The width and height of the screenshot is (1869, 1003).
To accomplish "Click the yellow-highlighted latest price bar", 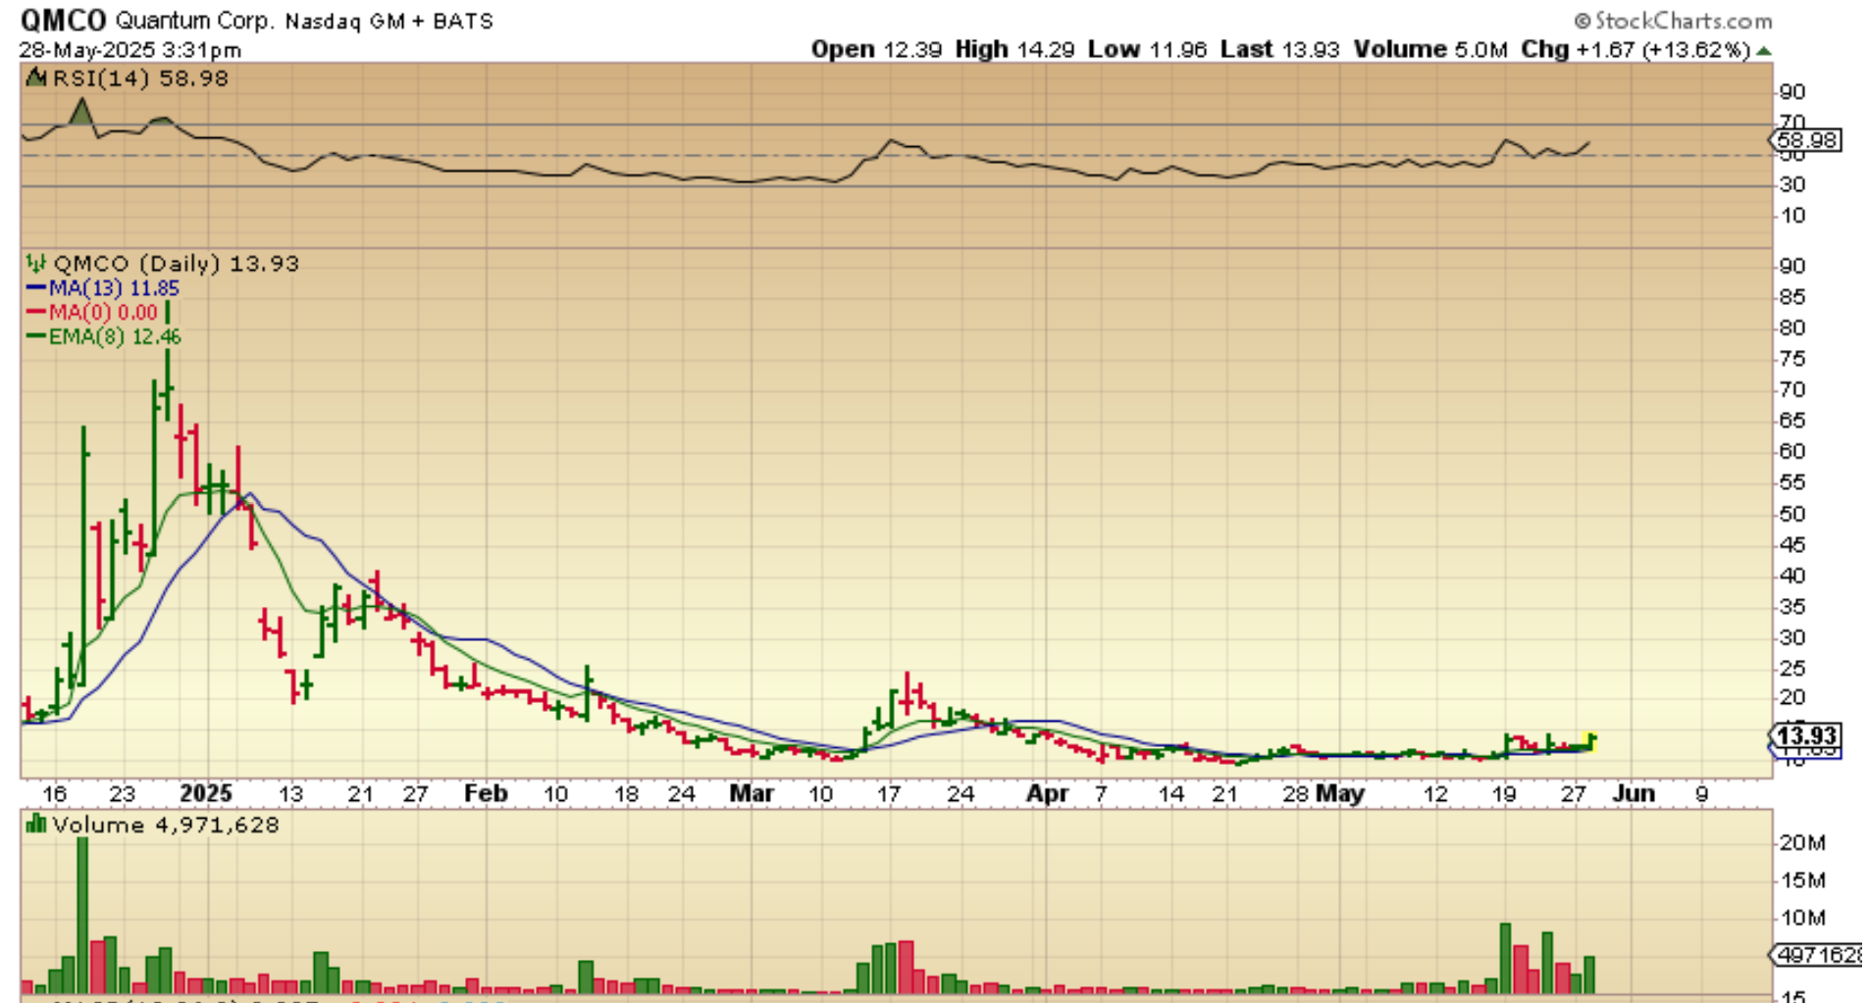I will coord(1589,742).
